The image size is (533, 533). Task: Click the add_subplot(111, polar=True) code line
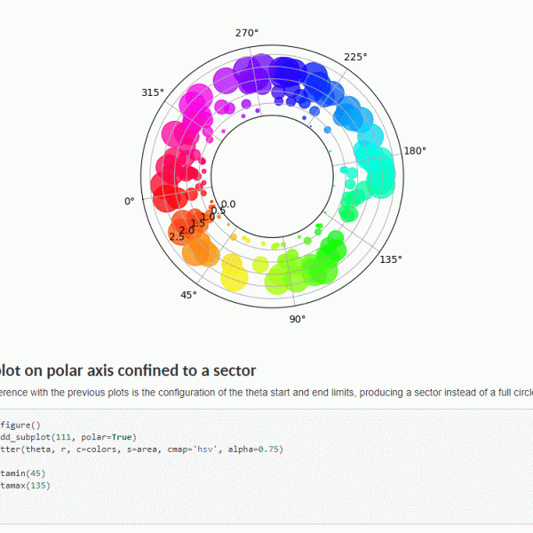coord(69,437)
